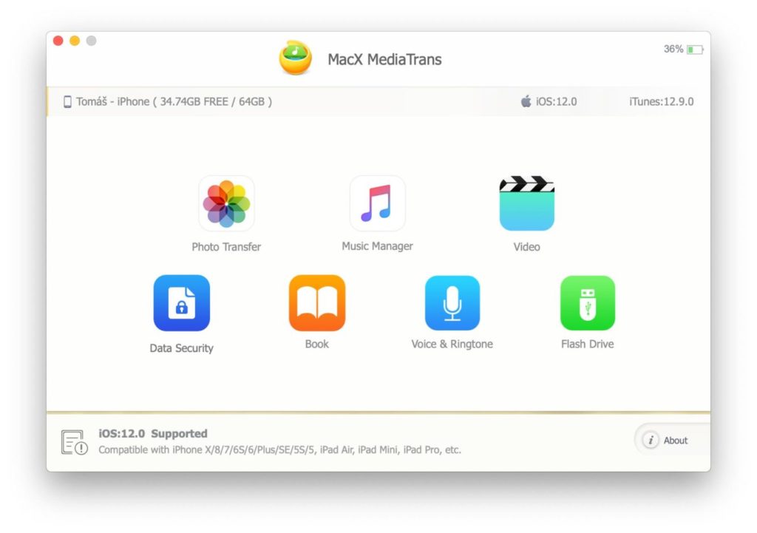Image resolution: width=757 pixels, height=533 pixels.
Task: Open the Photo Transfer module
Action: pyautogui.click(x=226, y=203)
